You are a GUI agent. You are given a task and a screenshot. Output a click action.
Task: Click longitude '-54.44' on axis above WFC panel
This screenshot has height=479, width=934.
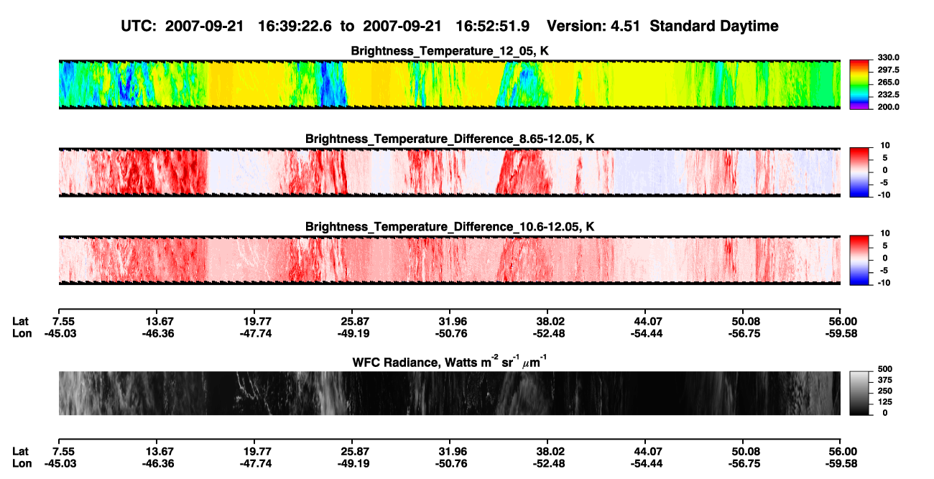click(x=646, y=333)
